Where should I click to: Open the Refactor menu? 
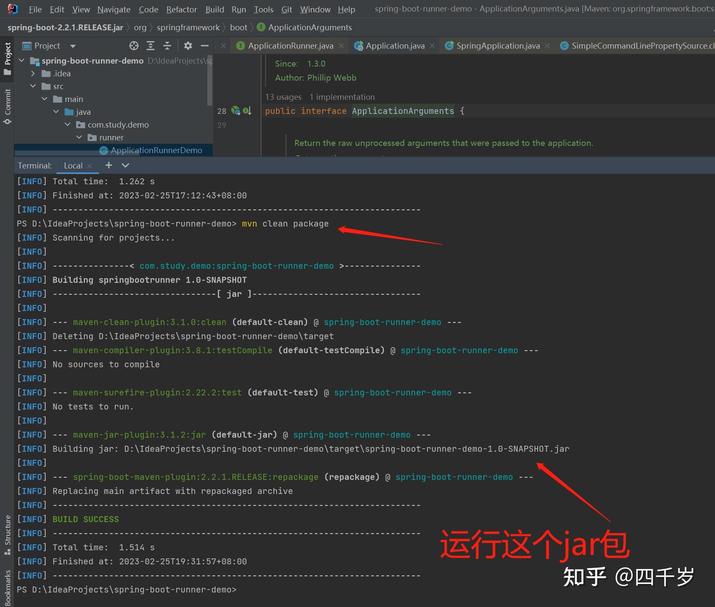[182, 9]
